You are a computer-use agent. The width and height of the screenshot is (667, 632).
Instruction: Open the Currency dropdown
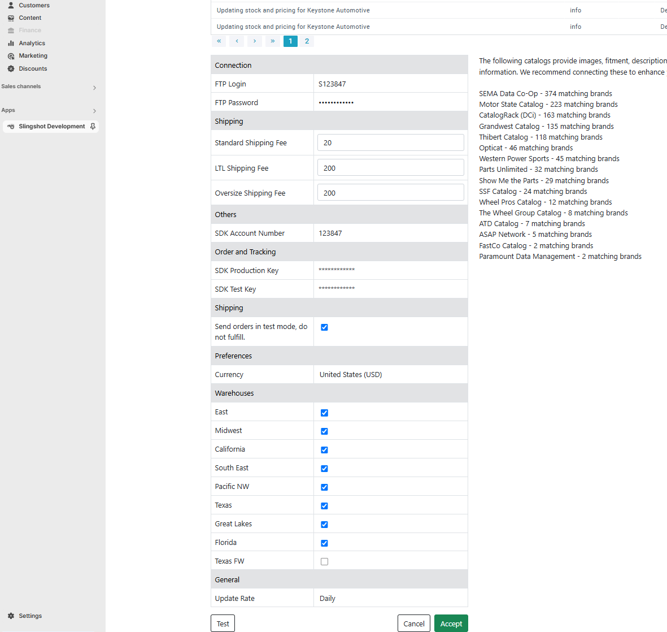(x=390, y=374)
